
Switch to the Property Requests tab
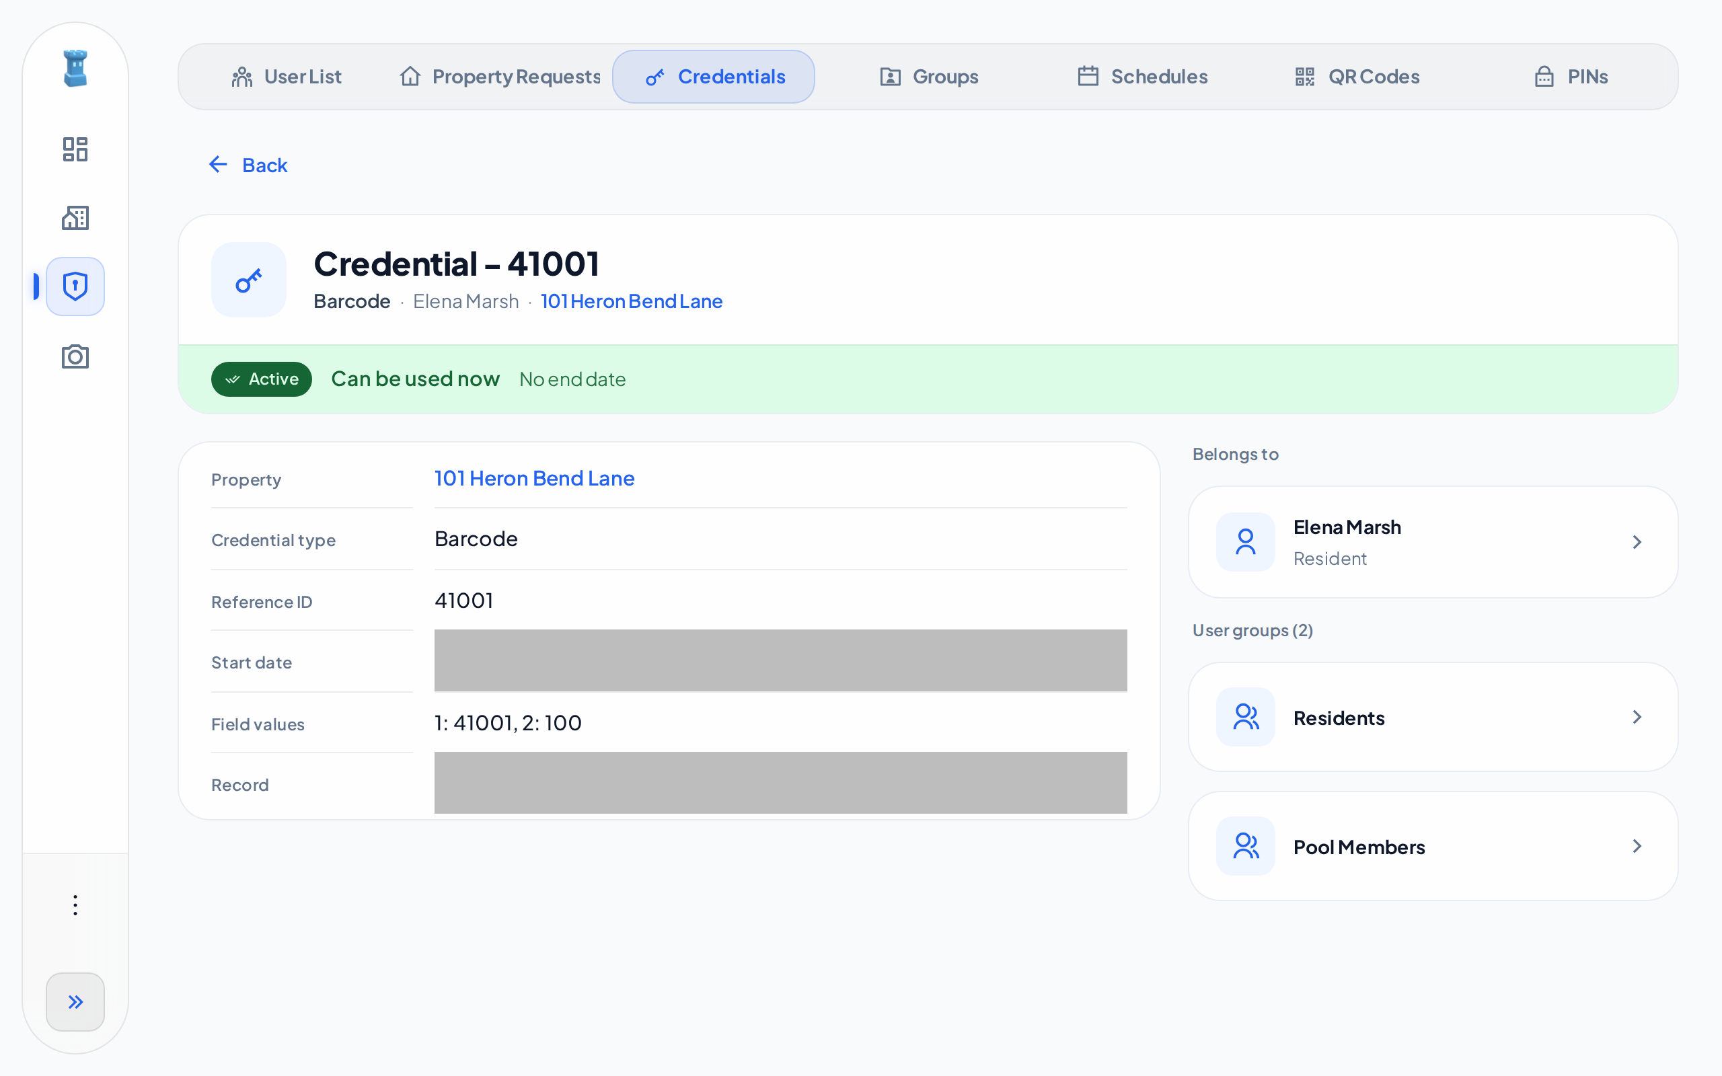click(x=500, y=76)
